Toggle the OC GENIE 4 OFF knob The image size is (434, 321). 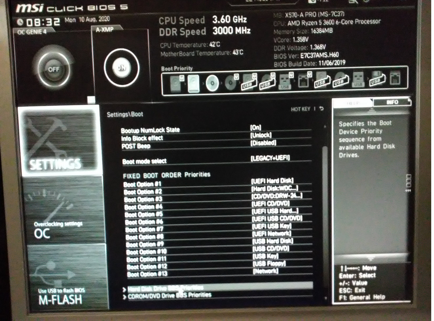pyautogui.click(x=54, y=69)
